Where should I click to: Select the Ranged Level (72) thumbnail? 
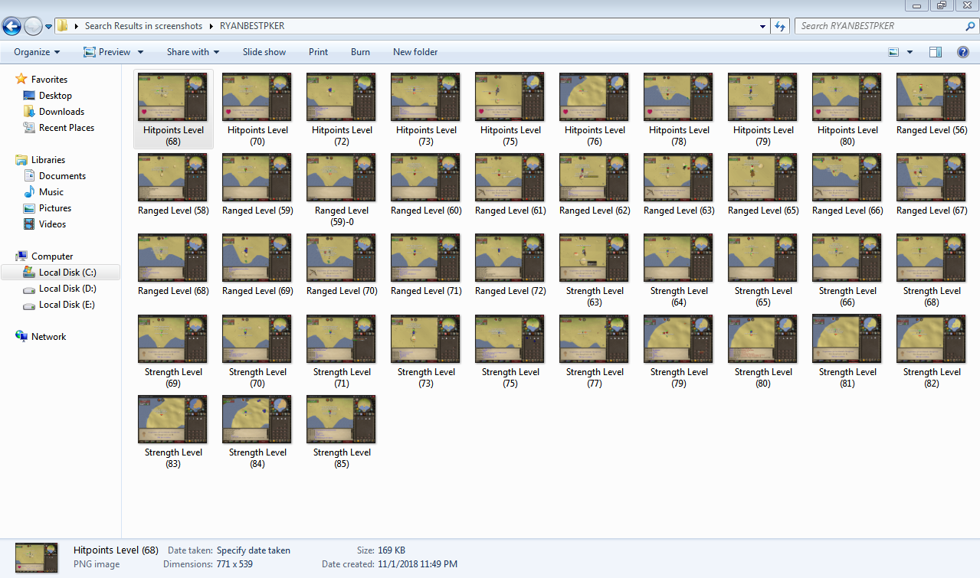point(510,258)
